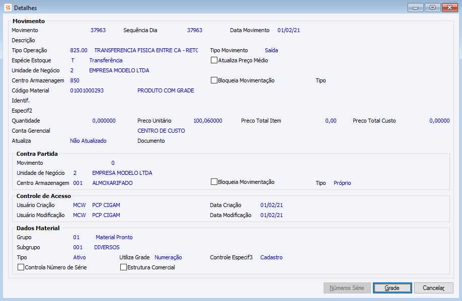Screen dimensions: 462x301
Task: Click Subgrupo code 001
Action: [x=78, y=247]
